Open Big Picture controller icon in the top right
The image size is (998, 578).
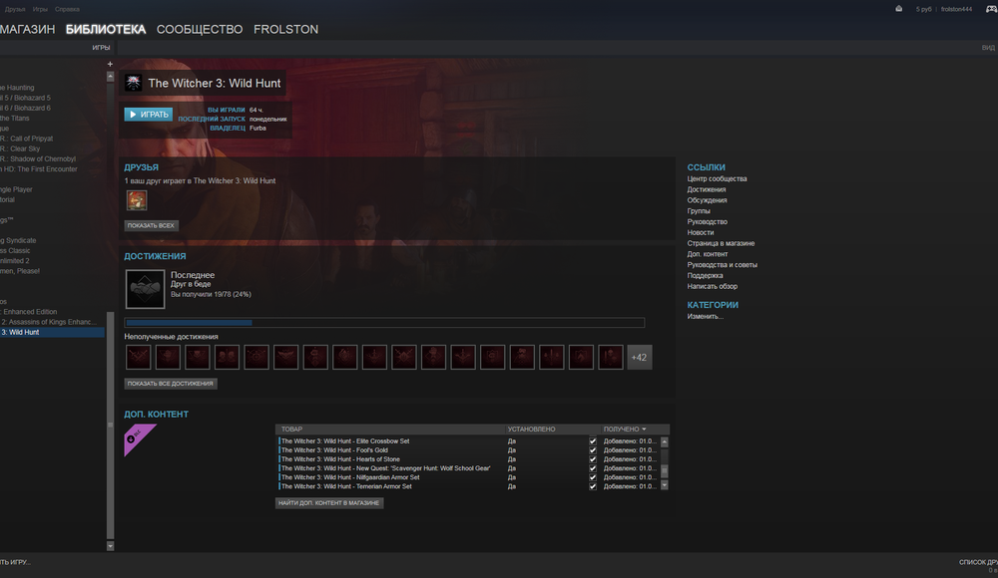[x=992, y=9]
